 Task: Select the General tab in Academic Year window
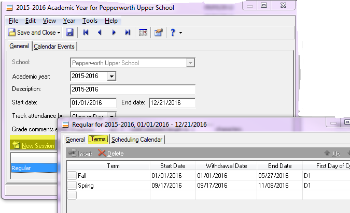point(19,46)
